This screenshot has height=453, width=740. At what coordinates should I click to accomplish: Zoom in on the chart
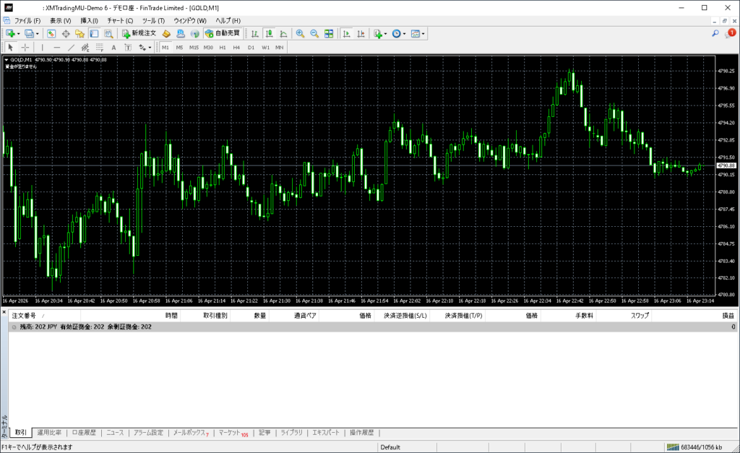coord(300,33)
